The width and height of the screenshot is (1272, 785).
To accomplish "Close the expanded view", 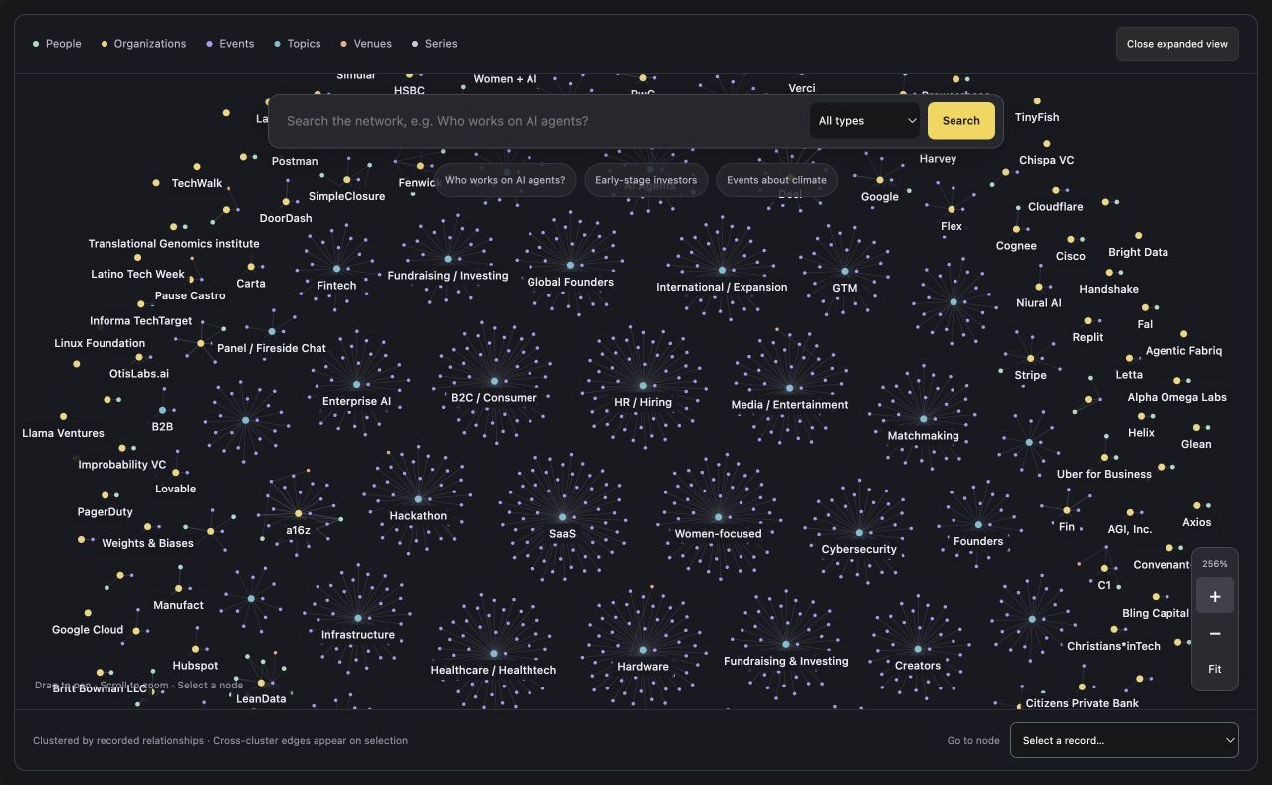I will point(1176,44).
